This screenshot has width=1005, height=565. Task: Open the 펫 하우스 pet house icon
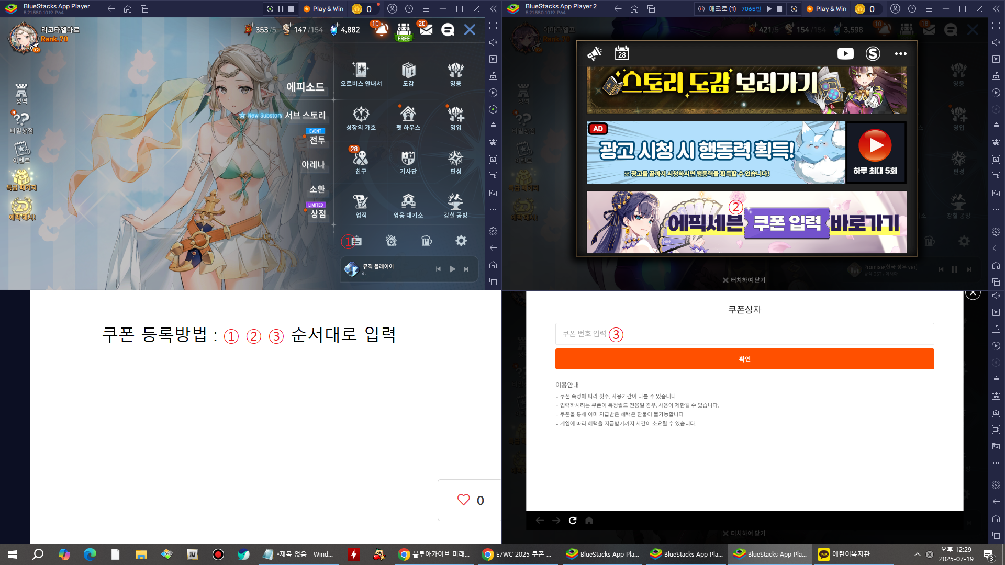pos(408,118)
